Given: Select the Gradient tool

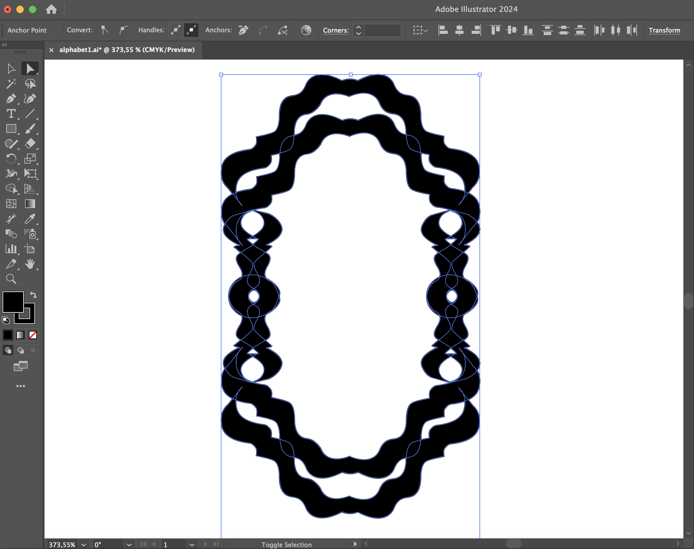Looking at the screenshot, I should click(30, 204).
